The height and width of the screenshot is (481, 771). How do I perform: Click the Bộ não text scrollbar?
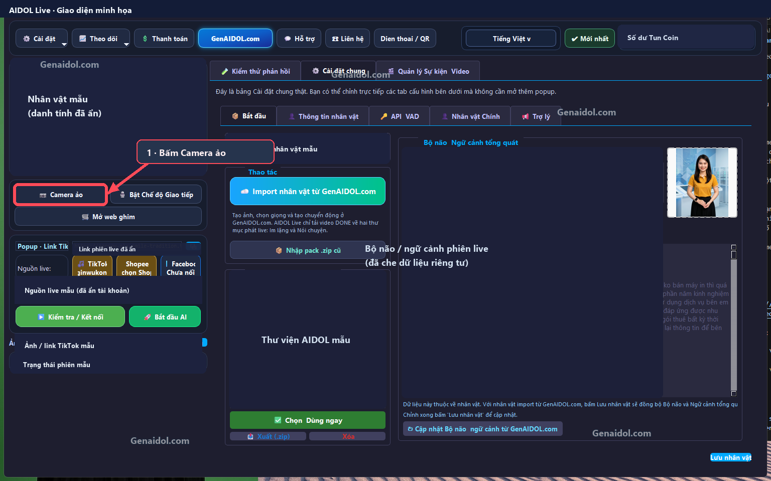(x=734, y=320)
